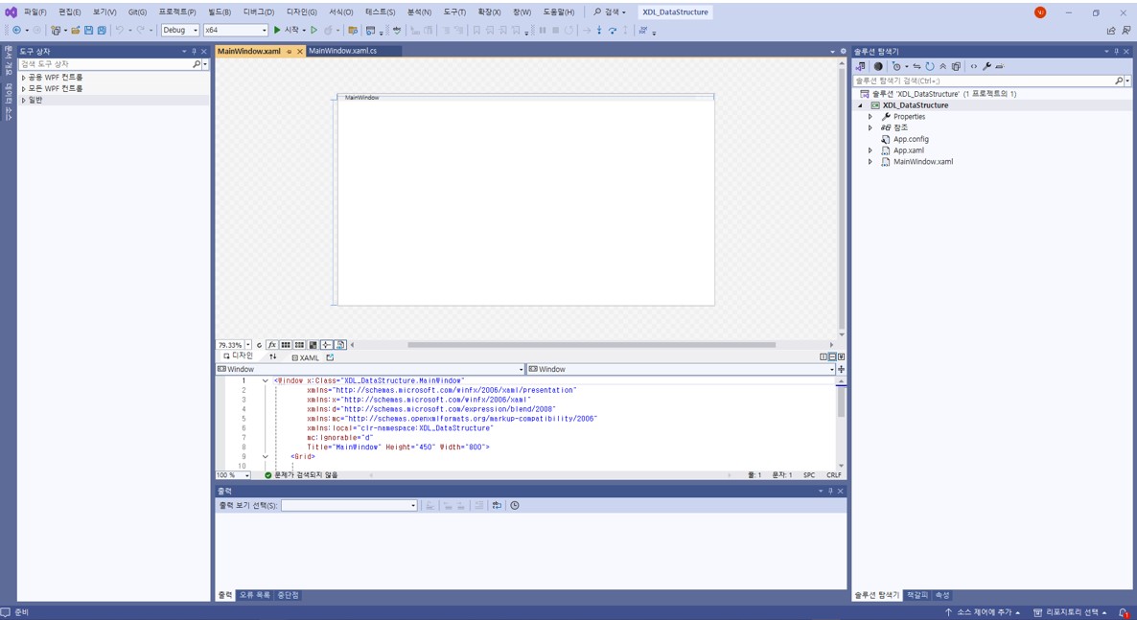Click the green 시작 start debugging button
This screenshot has width=1137, height=620.
coord(288,31)
